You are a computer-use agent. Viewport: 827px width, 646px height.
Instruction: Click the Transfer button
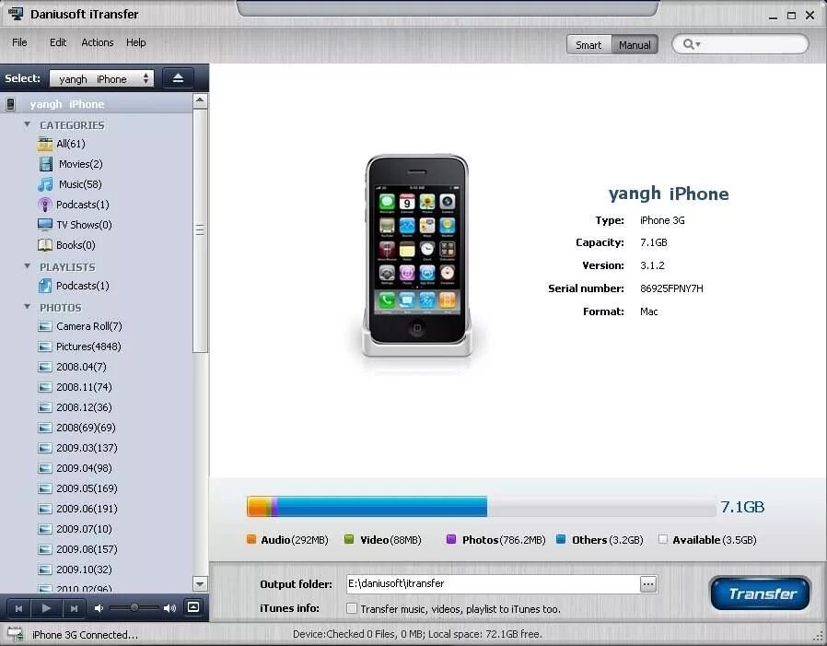[x=760, y=593]
